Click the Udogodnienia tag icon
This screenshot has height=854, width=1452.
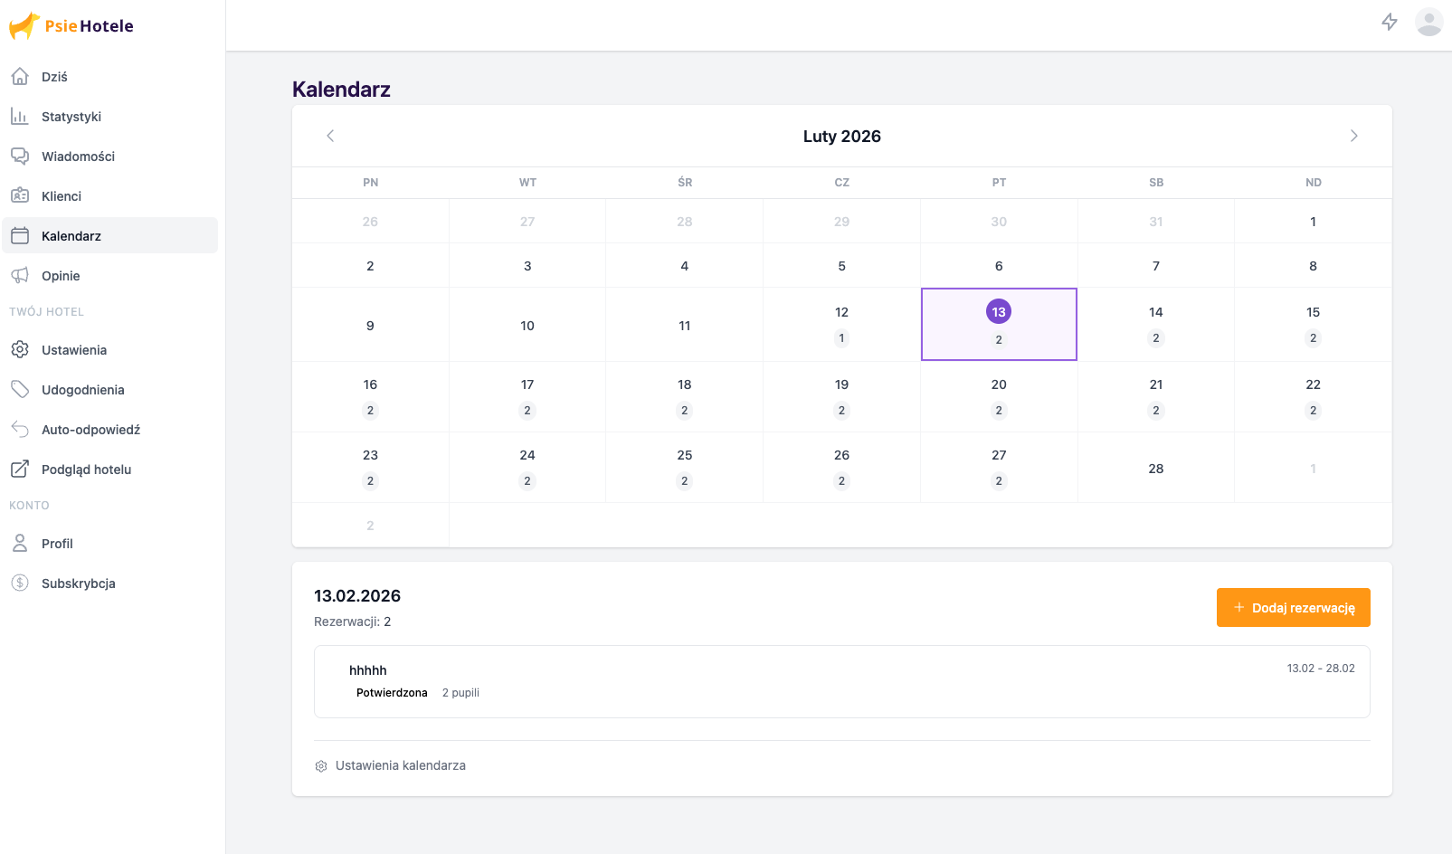pyautogui.click(x=20, y=390)
